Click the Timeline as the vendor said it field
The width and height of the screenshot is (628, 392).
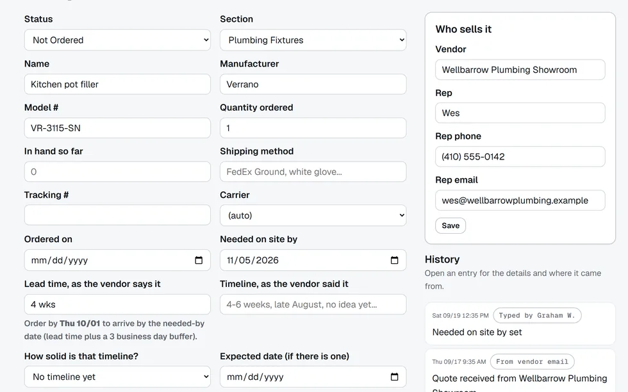pos(313,304)
